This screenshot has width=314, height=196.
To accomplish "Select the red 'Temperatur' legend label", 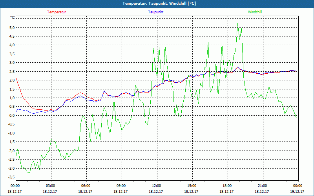I will [57, 12].
